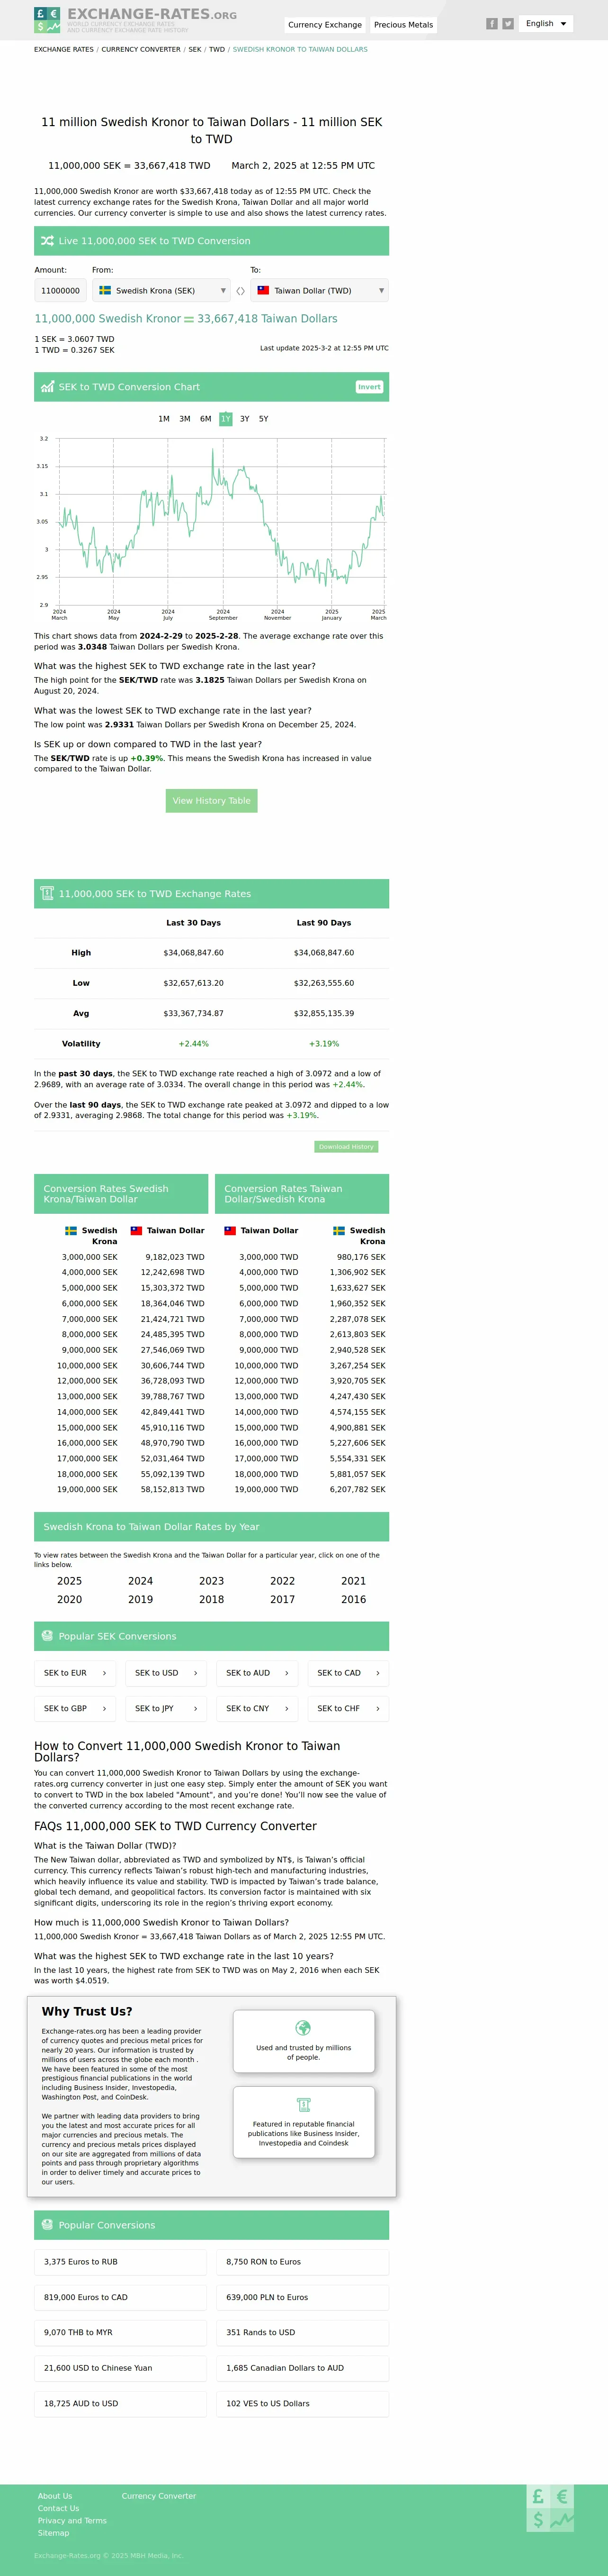Open 8,750 RON to Euros conversion

303,2262
